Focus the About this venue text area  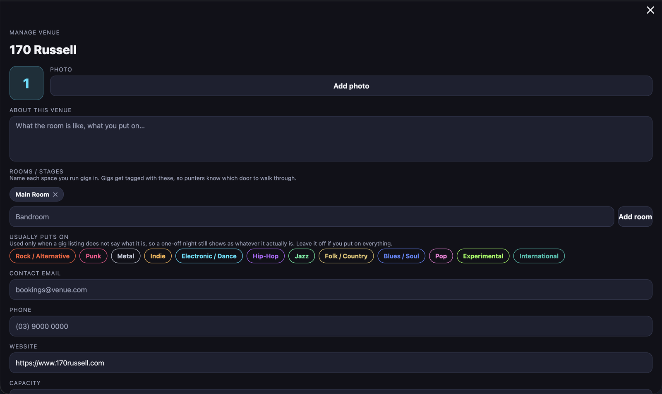(331, 139)
